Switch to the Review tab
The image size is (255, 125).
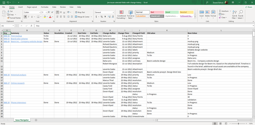[63, 7]
